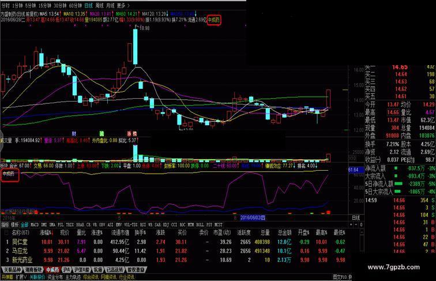Screen dimensions: 436x281
Task: Select the 新光药业 stock row
Action: tap(175, 260)
